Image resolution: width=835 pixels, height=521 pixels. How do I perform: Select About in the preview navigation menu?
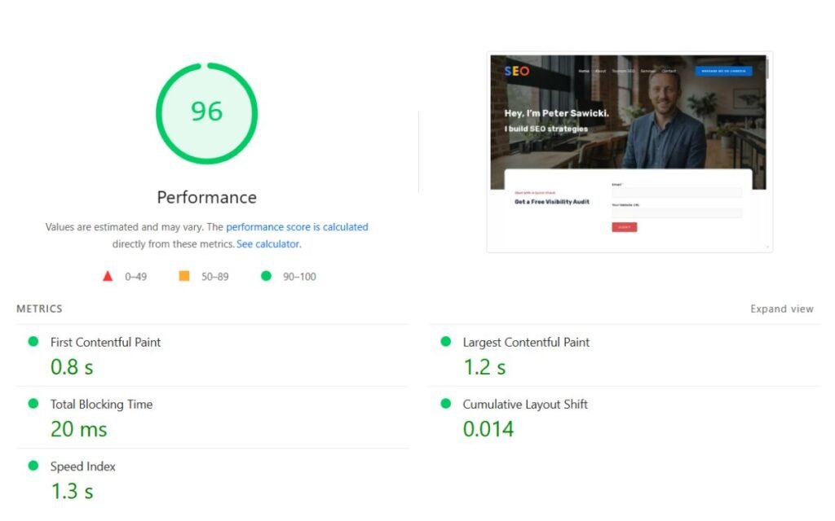[599, 71]
